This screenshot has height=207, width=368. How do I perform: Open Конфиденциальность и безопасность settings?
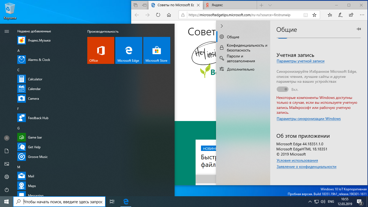[x=243, y=48]
